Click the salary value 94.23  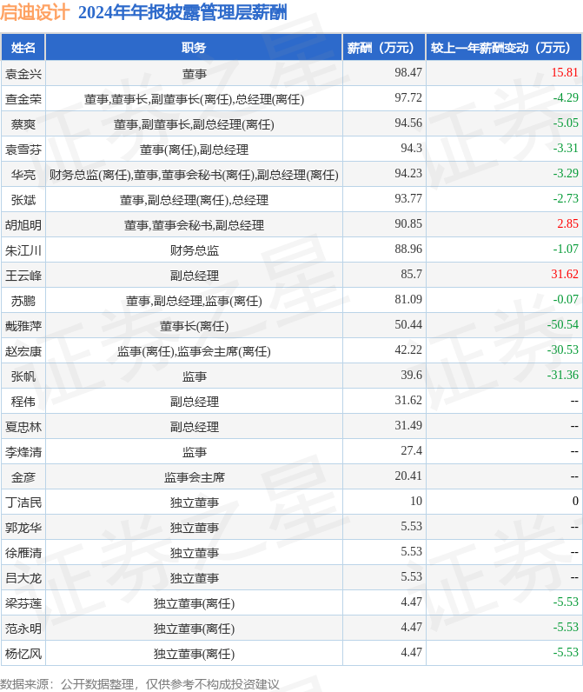[x=407, y=172]
